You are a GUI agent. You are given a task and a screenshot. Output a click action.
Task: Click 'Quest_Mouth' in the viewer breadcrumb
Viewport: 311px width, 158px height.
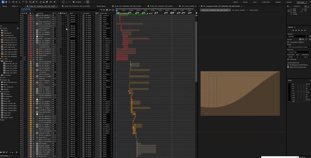click(254, 10)
